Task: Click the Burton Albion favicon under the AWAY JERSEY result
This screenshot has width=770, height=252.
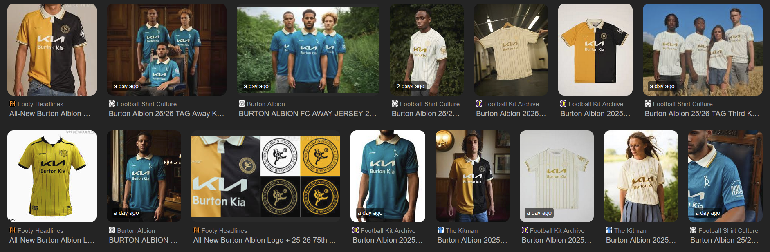Action: [242, 104]
